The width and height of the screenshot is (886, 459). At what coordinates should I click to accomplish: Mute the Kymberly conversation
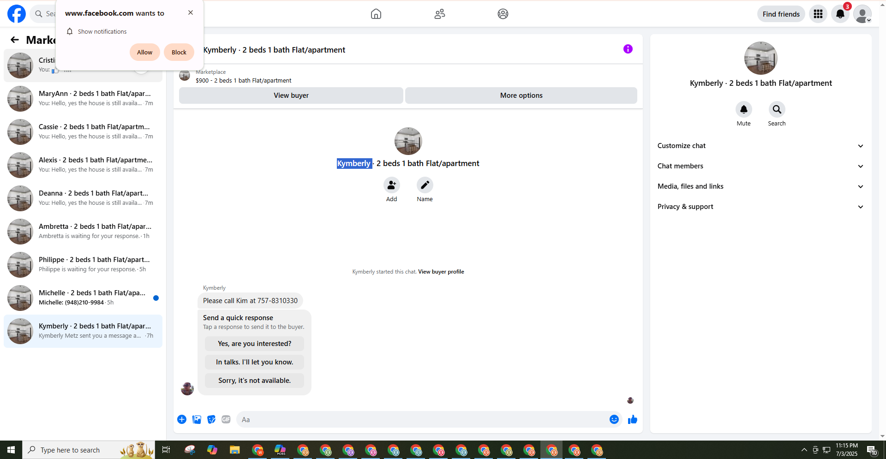click(744, 109)
